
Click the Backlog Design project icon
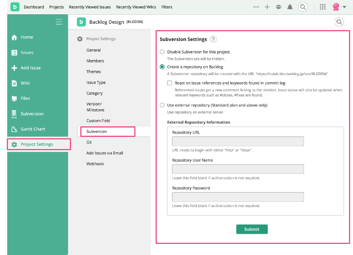point(81,22)
